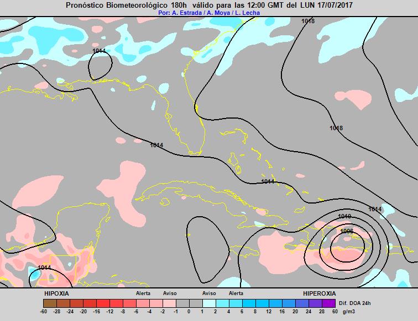The width and height of the screenshot is (418, 321).
Task: Click the 'Alerta' label on the hipoxia side
Action: [143, 293]
